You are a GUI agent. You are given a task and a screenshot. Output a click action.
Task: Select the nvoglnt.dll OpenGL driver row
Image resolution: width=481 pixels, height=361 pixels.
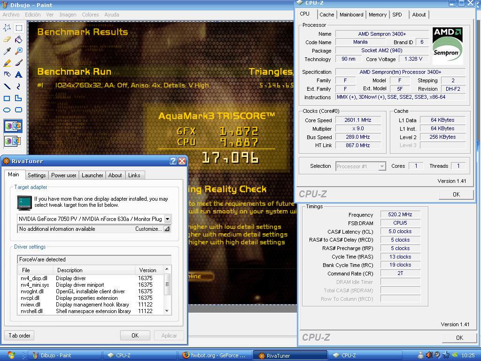click(91, 291)
